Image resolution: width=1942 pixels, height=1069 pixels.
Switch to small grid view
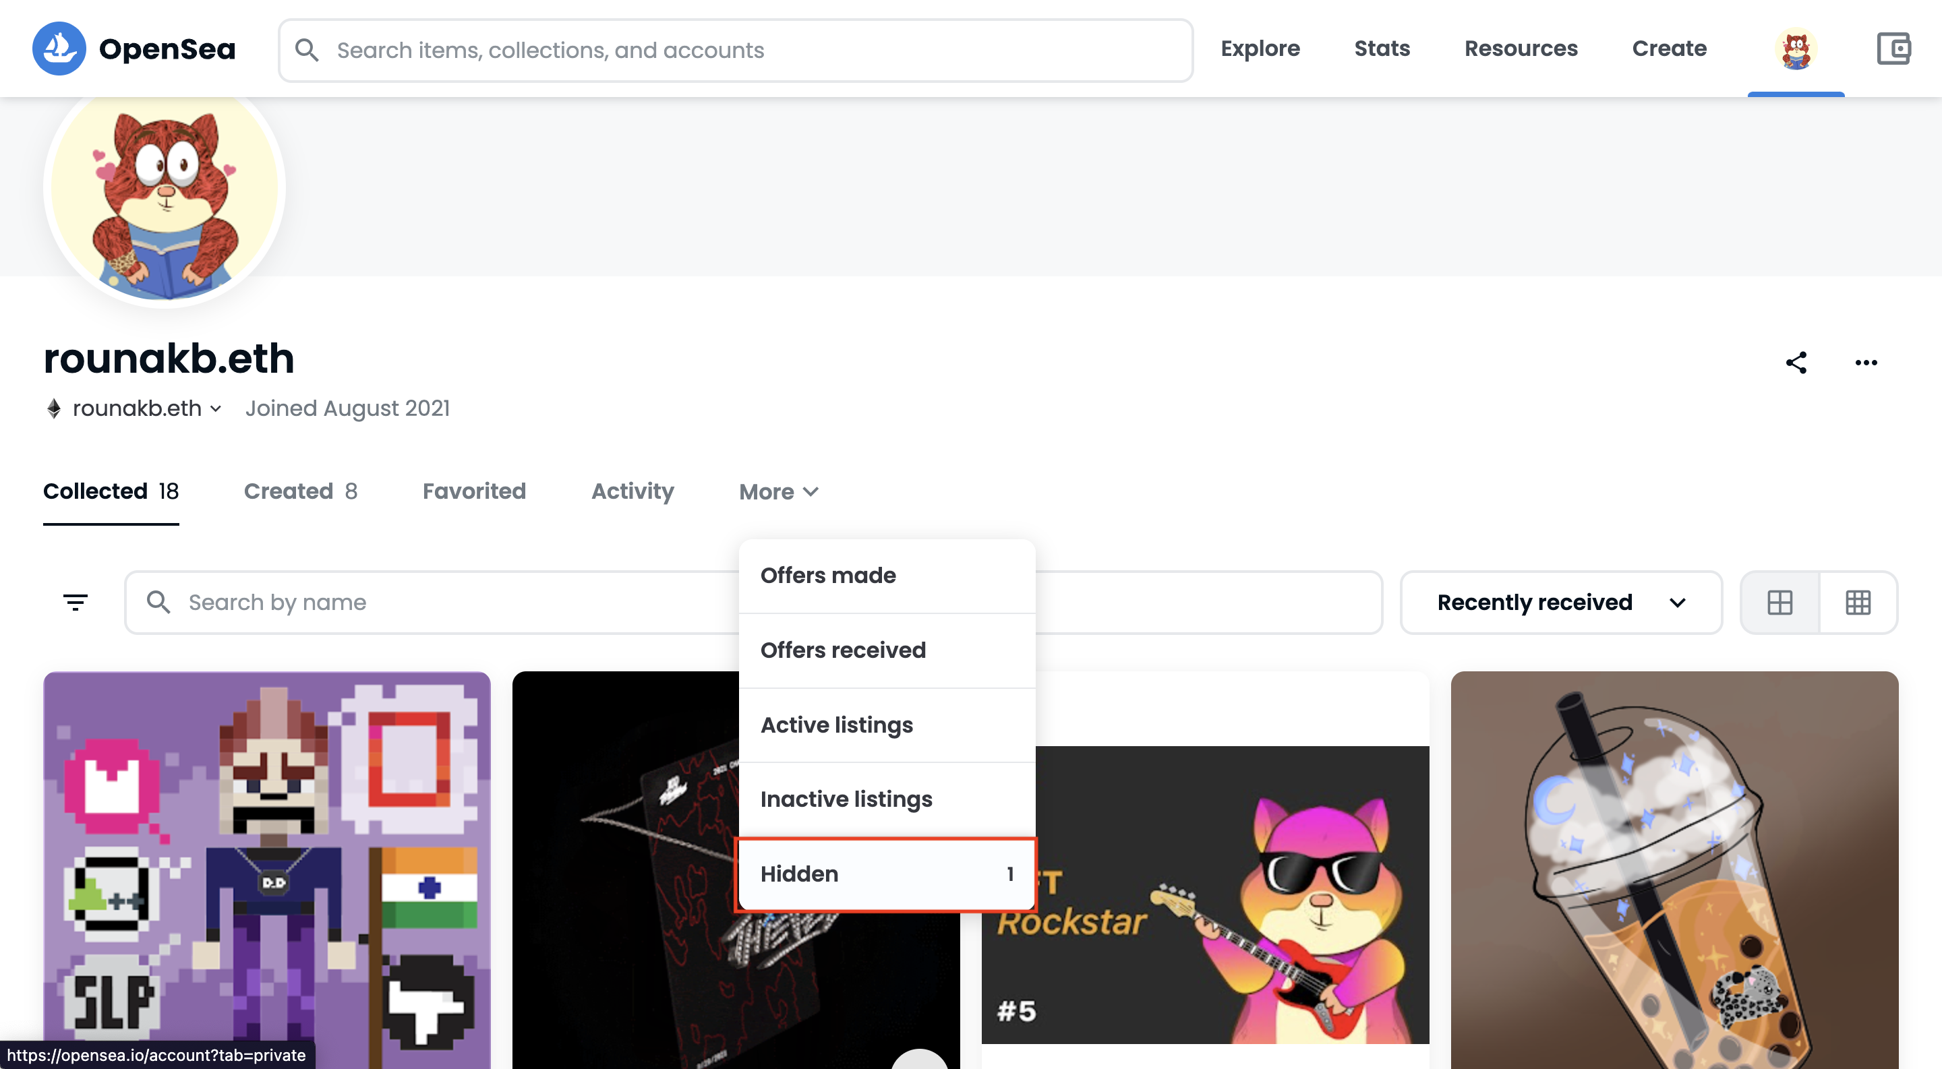coord(1858,602)
